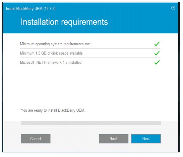The height and width of the screenshot is (157, 183).
Task: Click the help question mark icon
Action: pyautogui.click(x=173, y=8)
